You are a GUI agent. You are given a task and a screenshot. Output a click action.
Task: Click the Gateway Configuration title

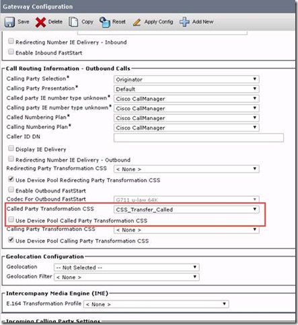(38, 7)
